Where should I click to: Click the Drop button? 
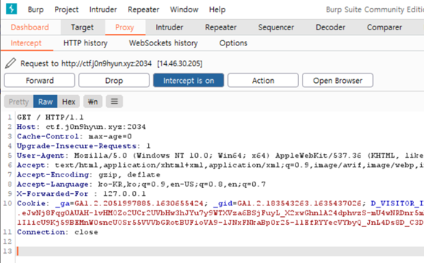[x=114, y=81]
